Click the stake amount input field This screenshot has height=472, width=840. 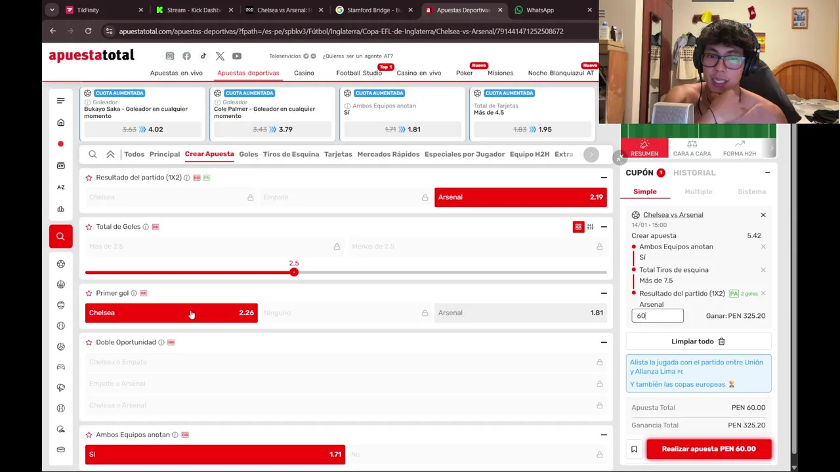pyautogui.click(x=658, y=316)
